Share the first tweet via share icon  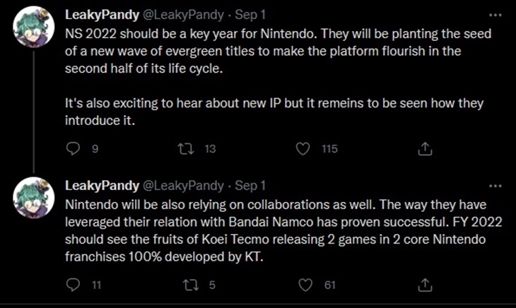(x=425, y=148)
